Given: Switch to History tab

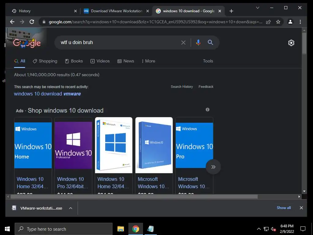Looking at the screenshot, I should point(43,11).
